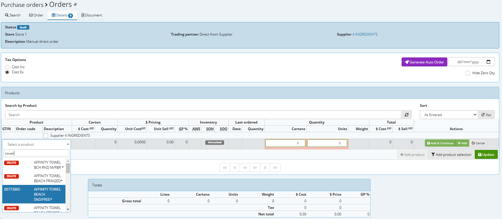The width and height of the screenshot is (502, 219).
Task: Open the Document tab
Action: (x=92, y=15)
